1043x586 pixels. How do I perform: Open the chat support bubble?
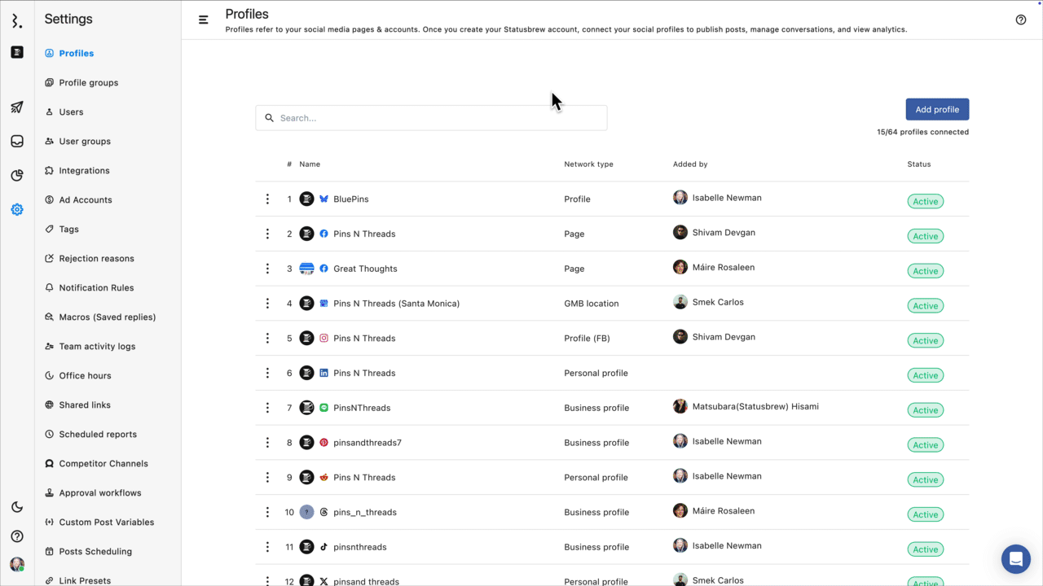coord(1016,559)
